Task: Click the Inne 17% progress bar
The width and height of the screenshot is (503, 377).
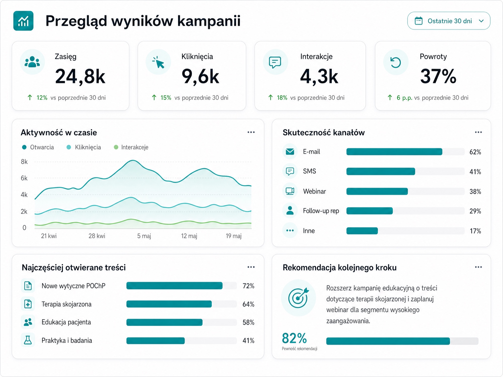Action: click(405, 231)
